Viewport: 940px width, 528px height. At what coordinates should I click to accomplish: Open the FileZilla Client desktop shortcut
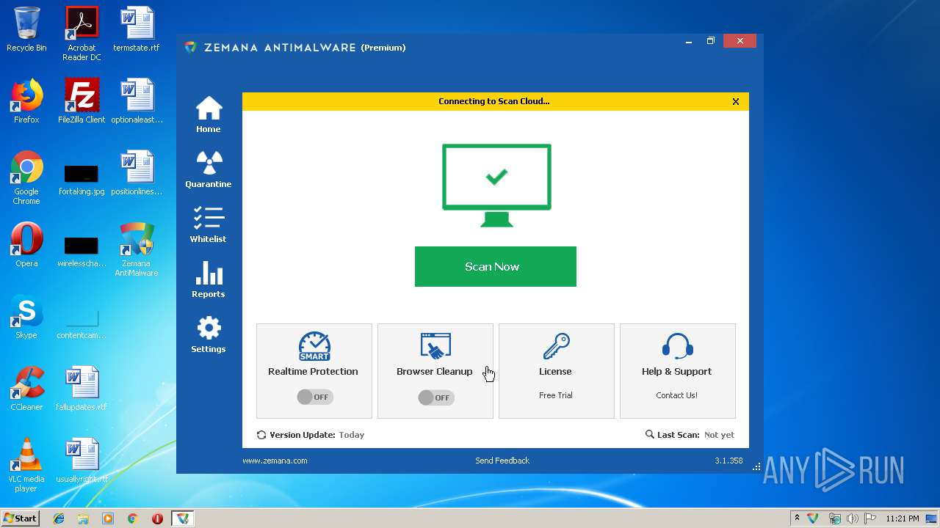pyautogui.click(x=82, y=101)
